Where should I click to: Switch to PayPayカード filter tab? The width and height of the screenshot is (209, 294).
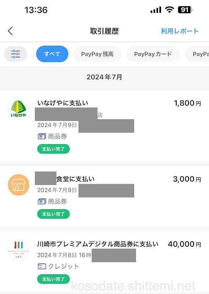[x=153, y=54]
